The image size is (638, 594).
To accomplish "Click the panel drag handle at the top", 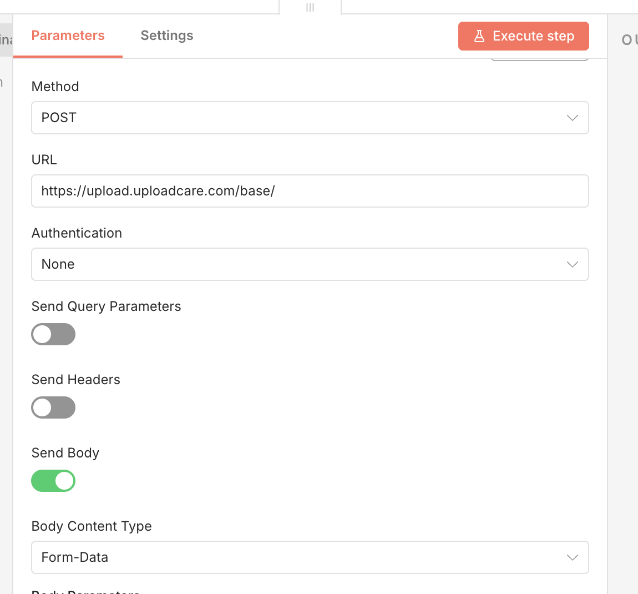I will coord(310,7).
